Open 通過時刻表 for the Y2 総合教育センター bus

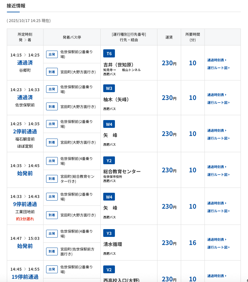(217, 167)
